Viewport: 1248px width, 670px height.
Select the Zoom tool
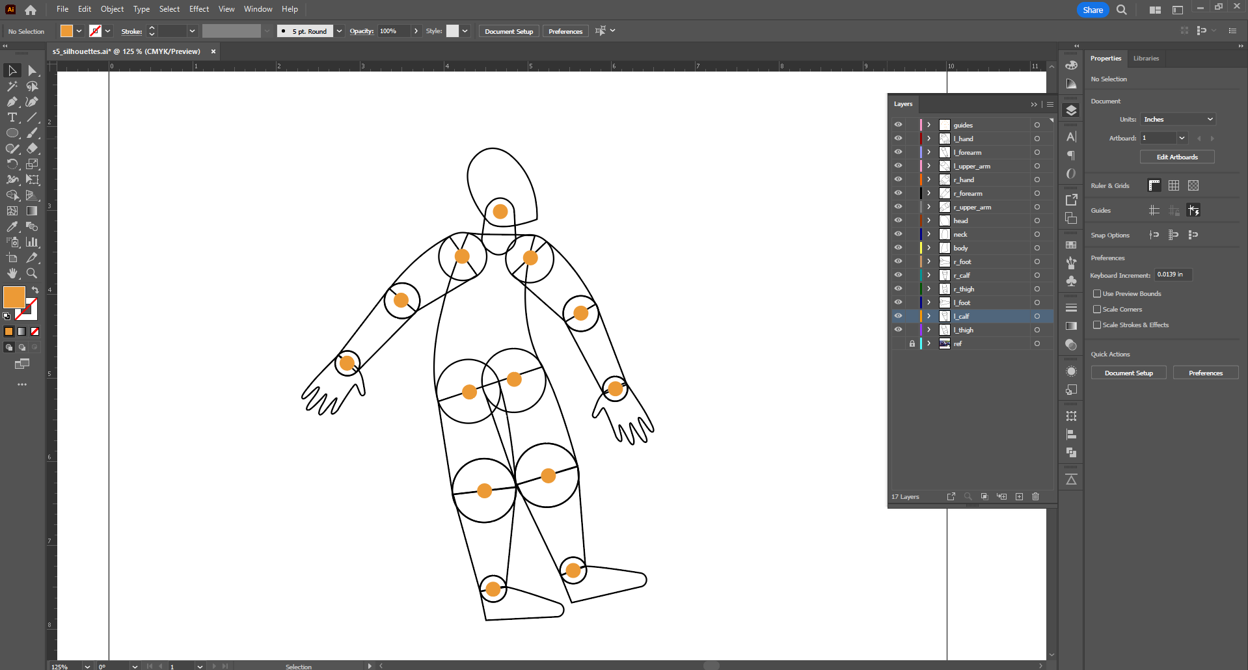(31, 274)
